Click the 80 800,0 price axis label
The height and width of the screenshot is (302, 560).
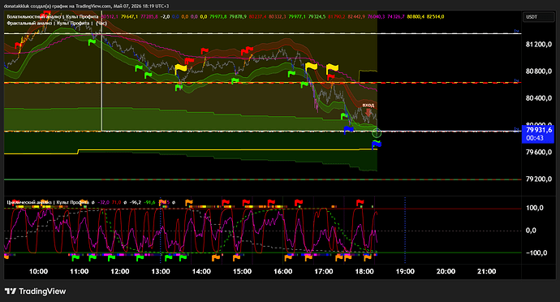tap(539, 71)
